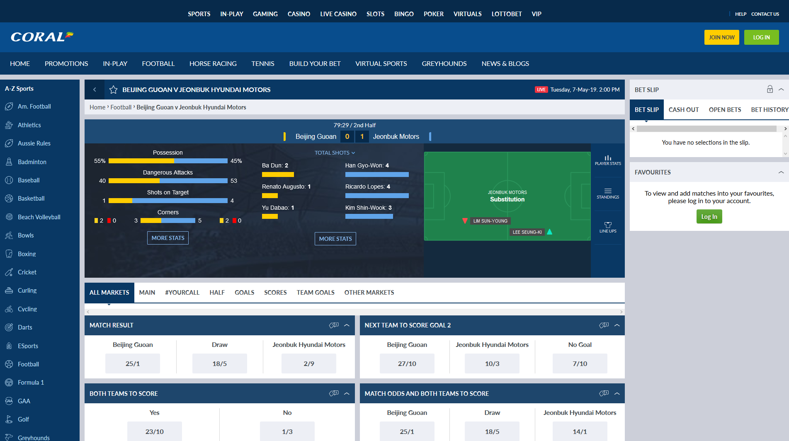
Task: Click the GAA icon in sidebar
Action: click(9, 401)
